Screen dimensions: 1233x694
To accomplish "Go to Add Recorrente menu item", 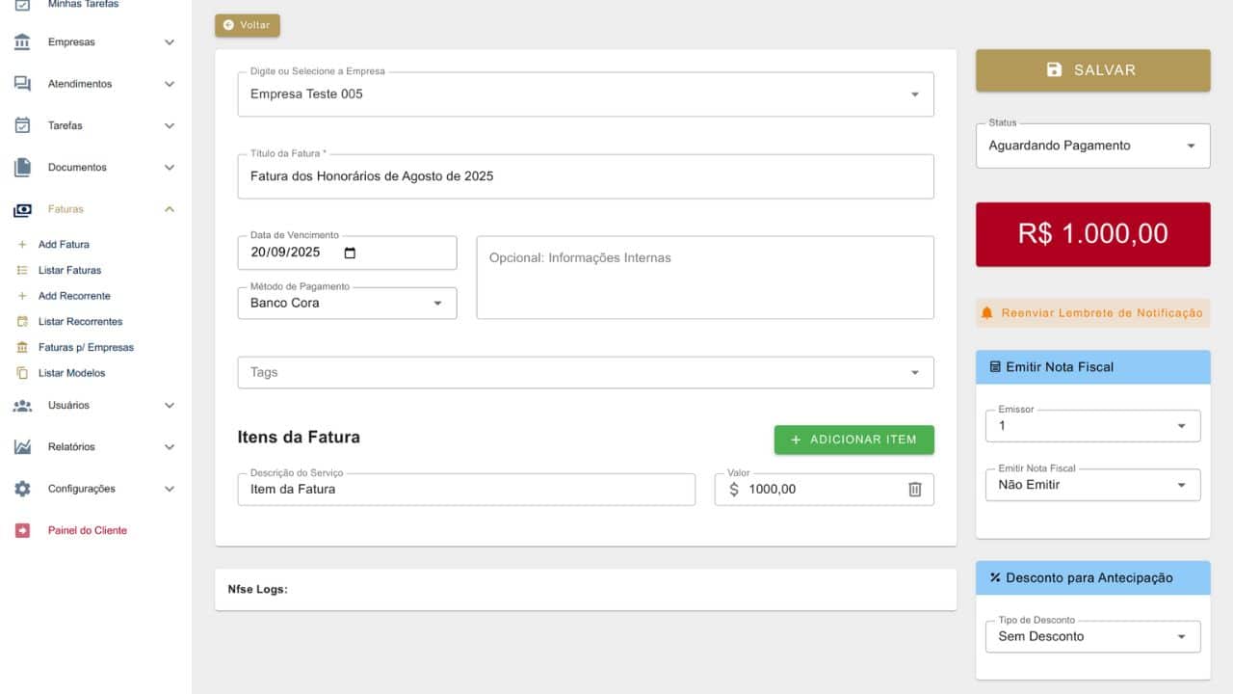I will pos(74,296).
